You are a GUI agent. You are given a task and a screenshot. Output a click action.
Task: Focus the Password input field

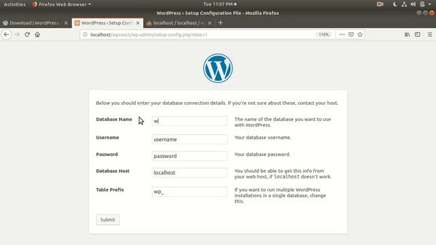(x=189, y=156)
